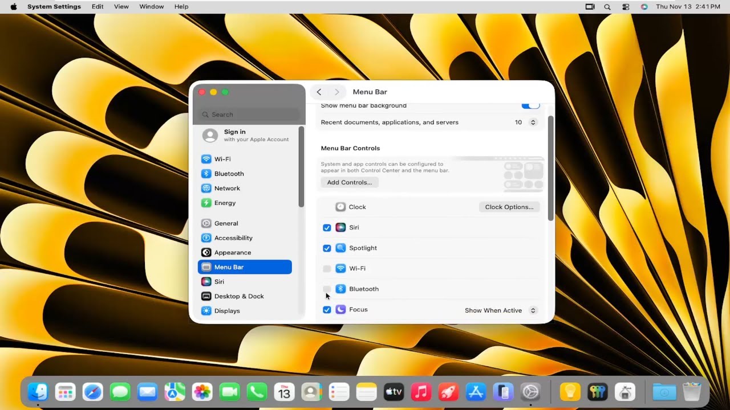Open iPhone Mirroring in the Dock
The image size is (730, 410).
point(503,392)
